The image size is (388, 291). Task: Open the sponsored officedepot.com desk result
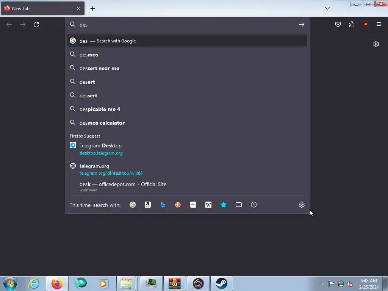[x=187, y=186]
